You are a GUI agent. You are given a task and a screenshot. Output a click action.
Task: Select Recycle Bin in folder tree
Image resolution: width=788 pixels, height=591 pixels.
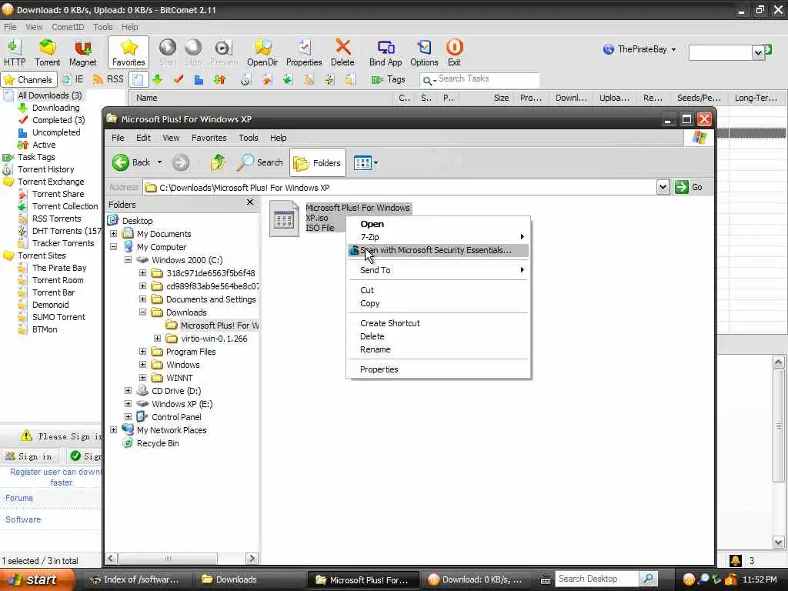[x=157, y=443]
